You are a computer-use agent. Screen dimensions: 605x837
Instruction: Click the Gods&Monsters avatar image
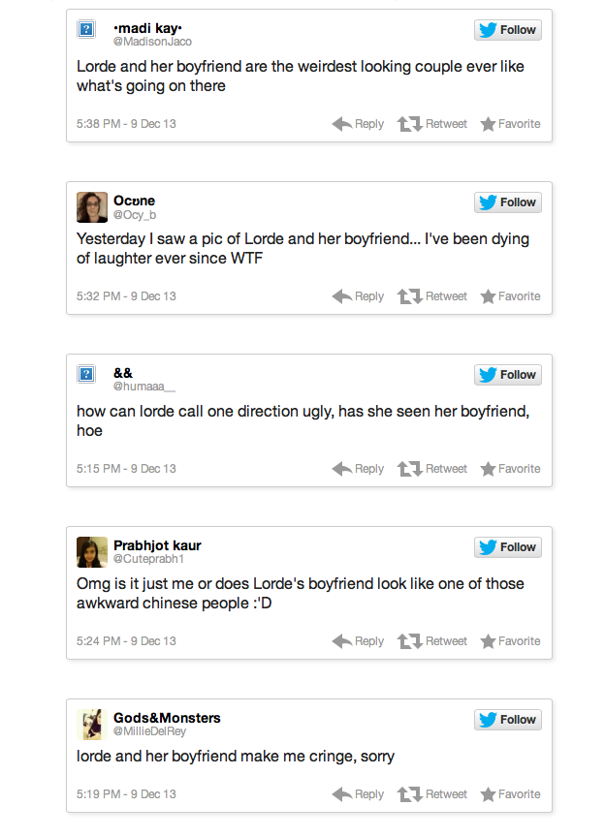(x=92, y=725)
